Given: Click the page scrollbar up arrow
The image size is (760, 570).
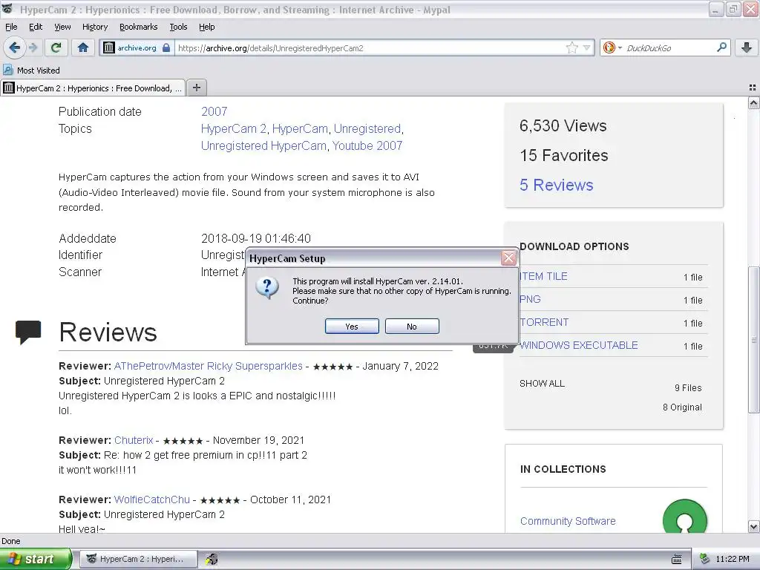Looking at the screenshot, I should pos(753,102).
